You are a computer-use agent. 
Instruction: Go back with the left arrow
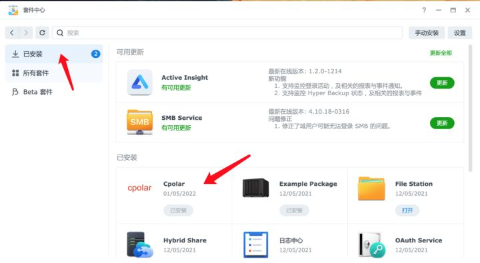pos(12,33)
